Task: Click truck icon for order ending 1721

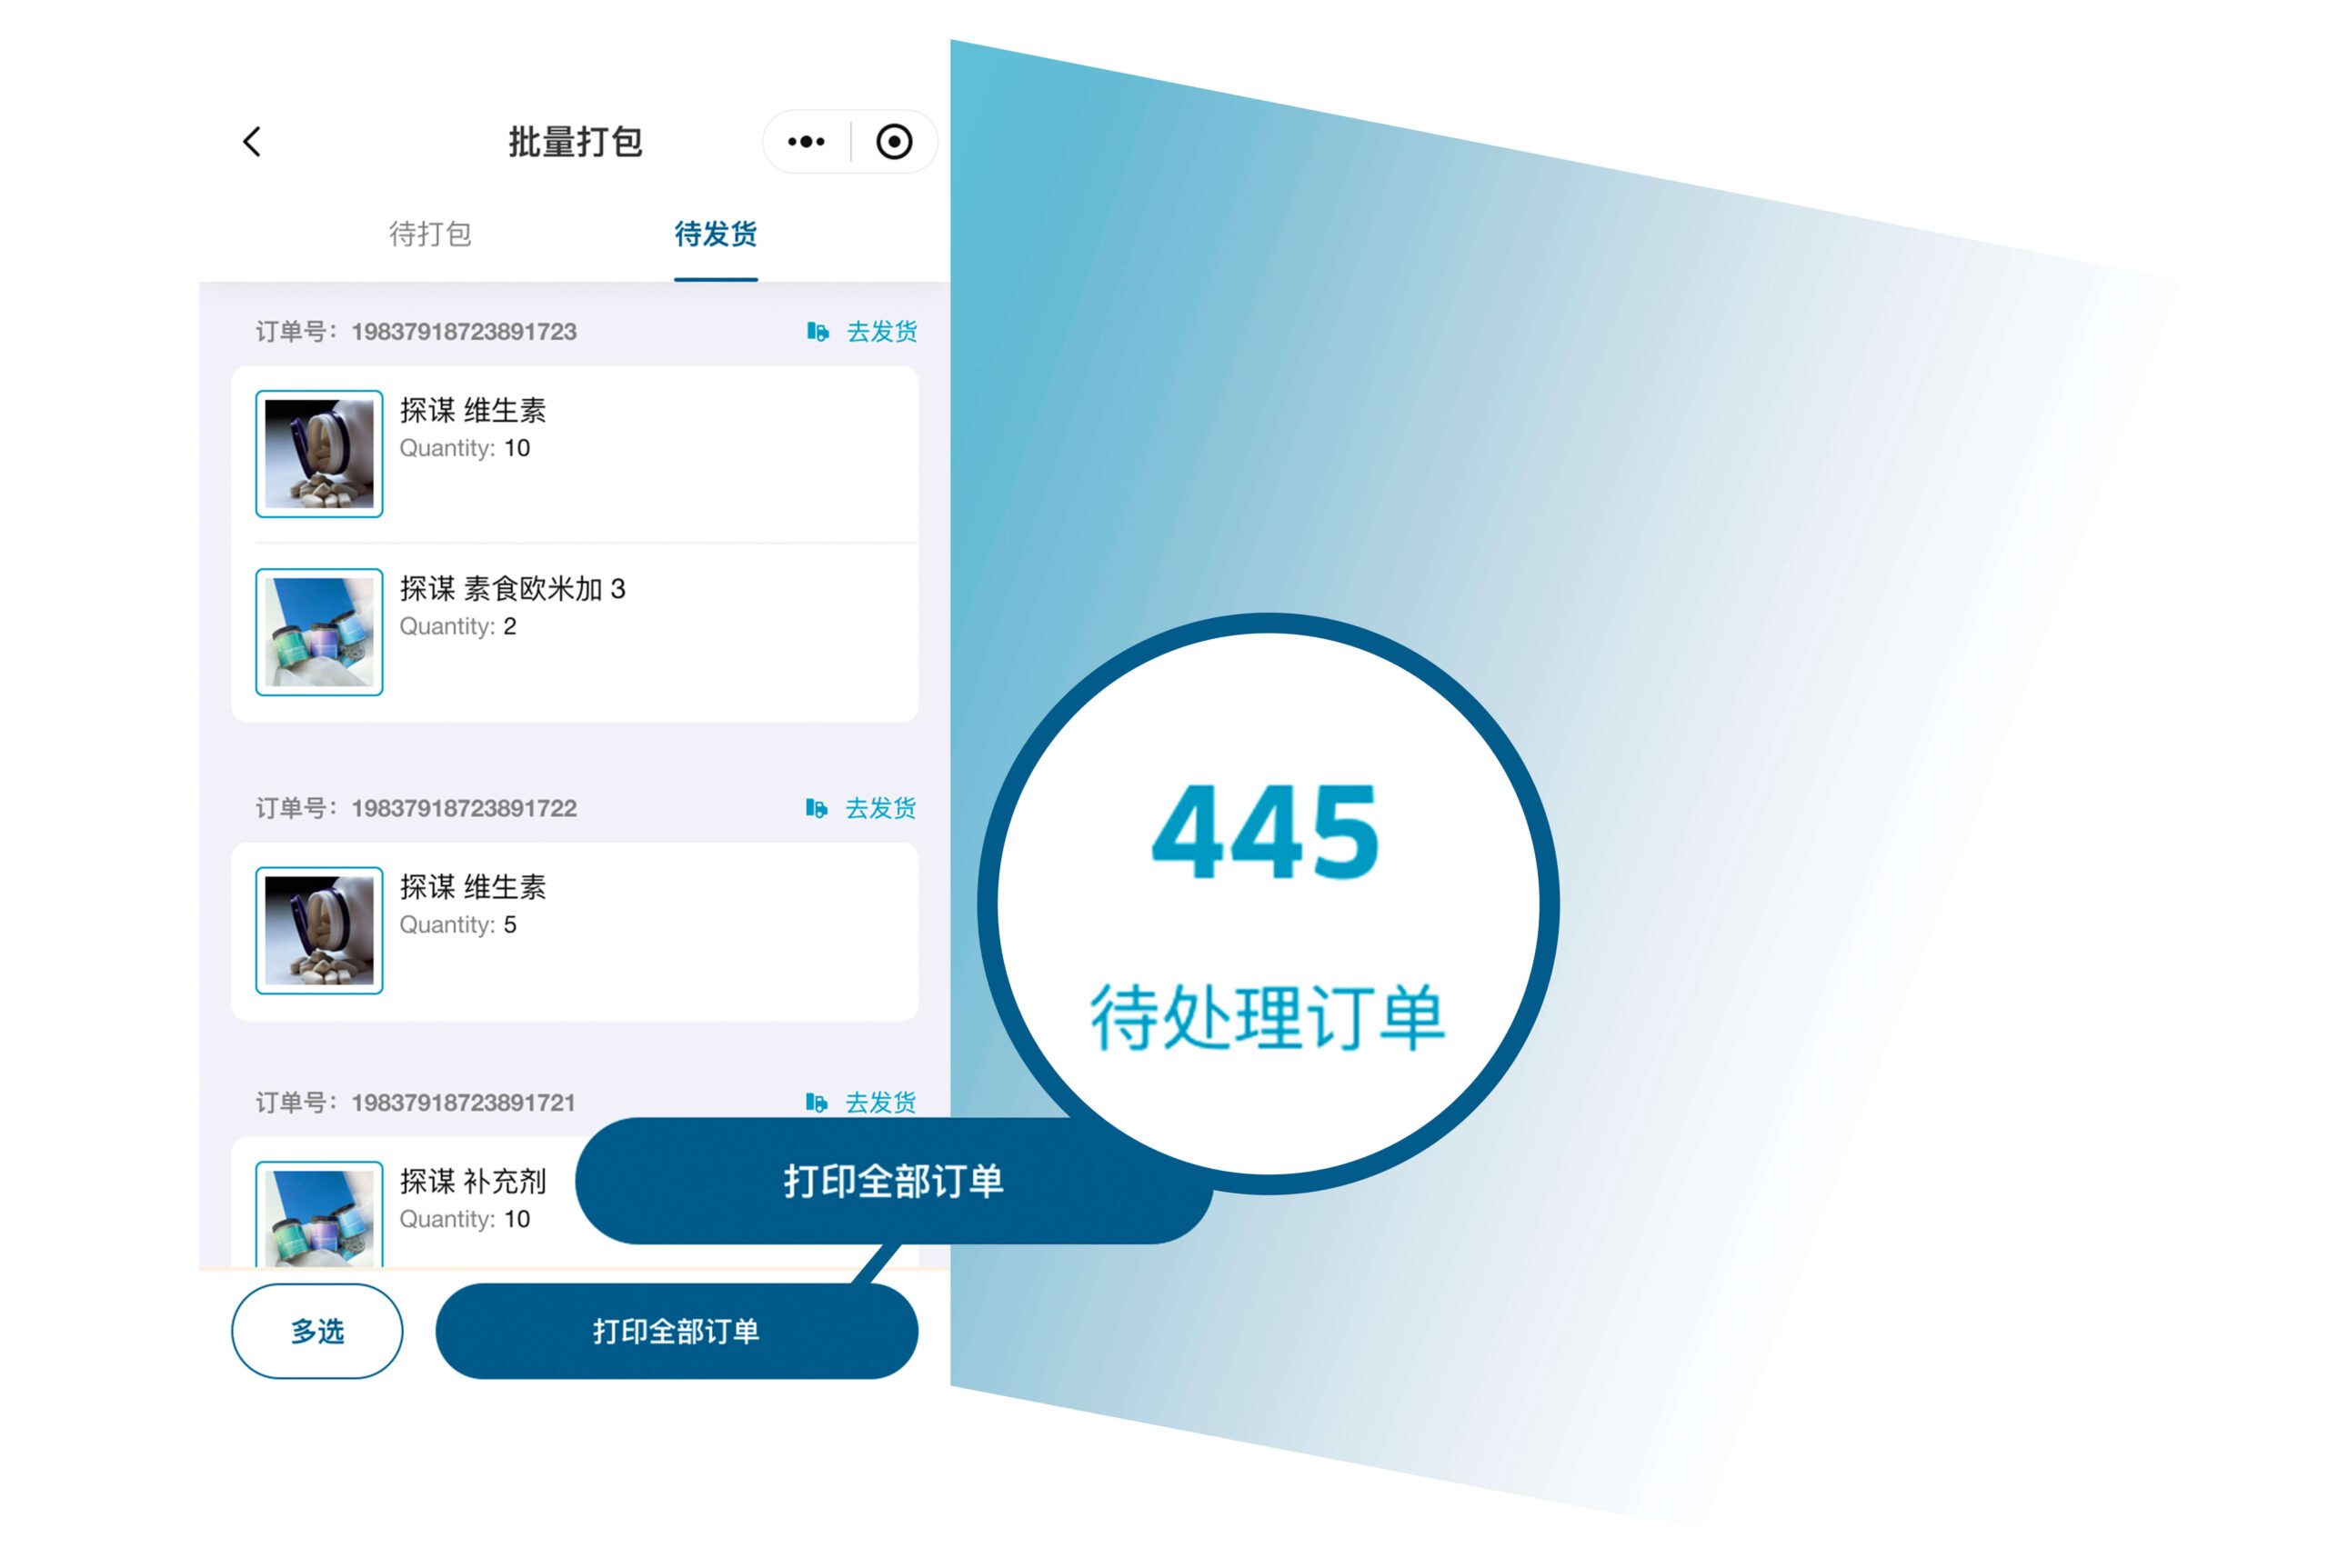Action: (817, 1102)
